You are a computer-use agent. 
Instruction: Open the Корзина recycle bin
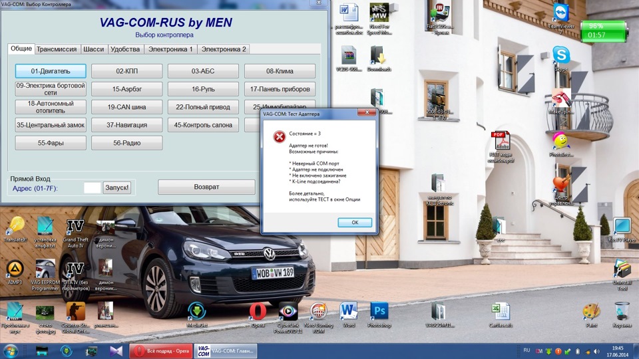coord(622,315)
